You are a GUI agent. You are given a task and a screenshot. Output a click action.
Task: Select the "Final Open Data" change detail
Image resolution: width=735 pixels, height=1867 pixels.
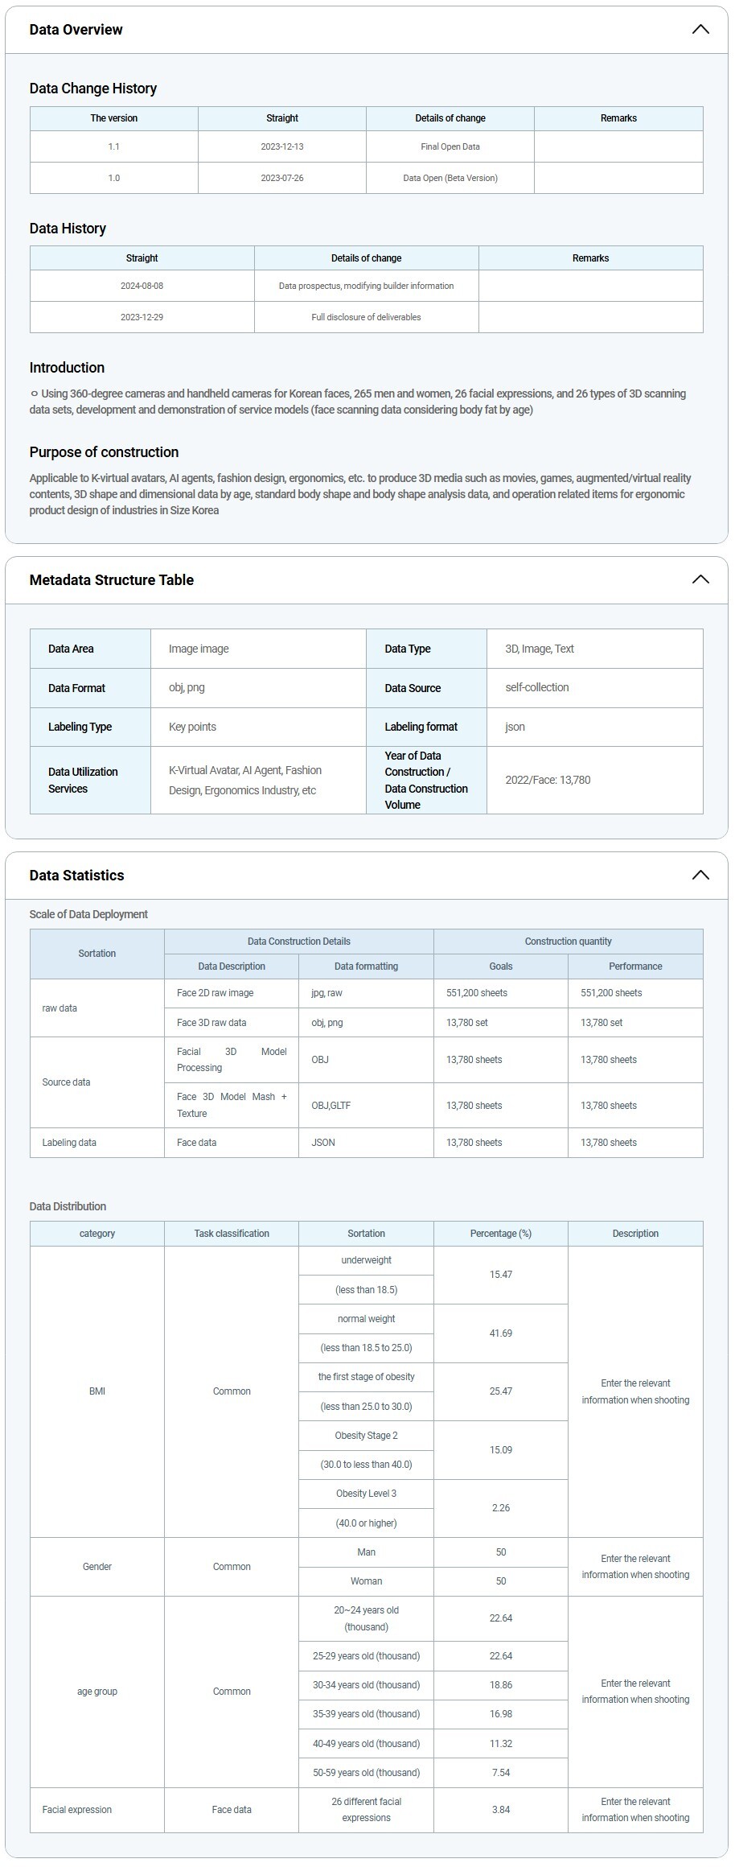click(x=450, y=146)
